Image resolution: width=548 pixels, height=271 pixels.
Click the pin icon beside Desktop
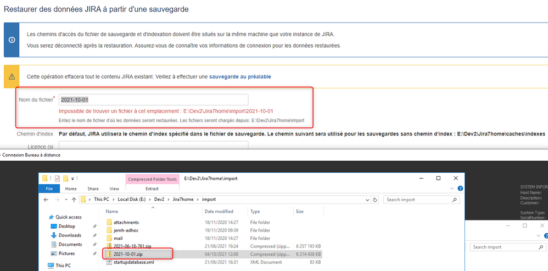click(94, 227)
